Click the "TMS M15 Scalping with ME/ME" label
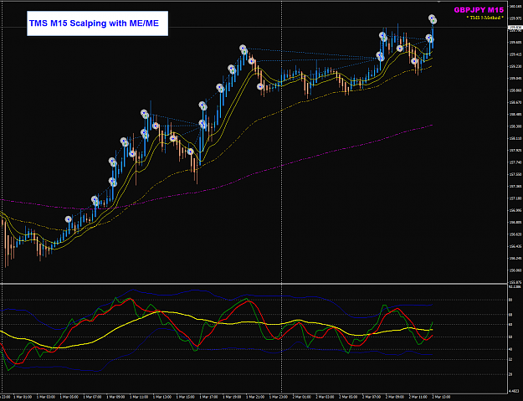Viewport: 523px width, 401px height. click(x=94, y=23)
